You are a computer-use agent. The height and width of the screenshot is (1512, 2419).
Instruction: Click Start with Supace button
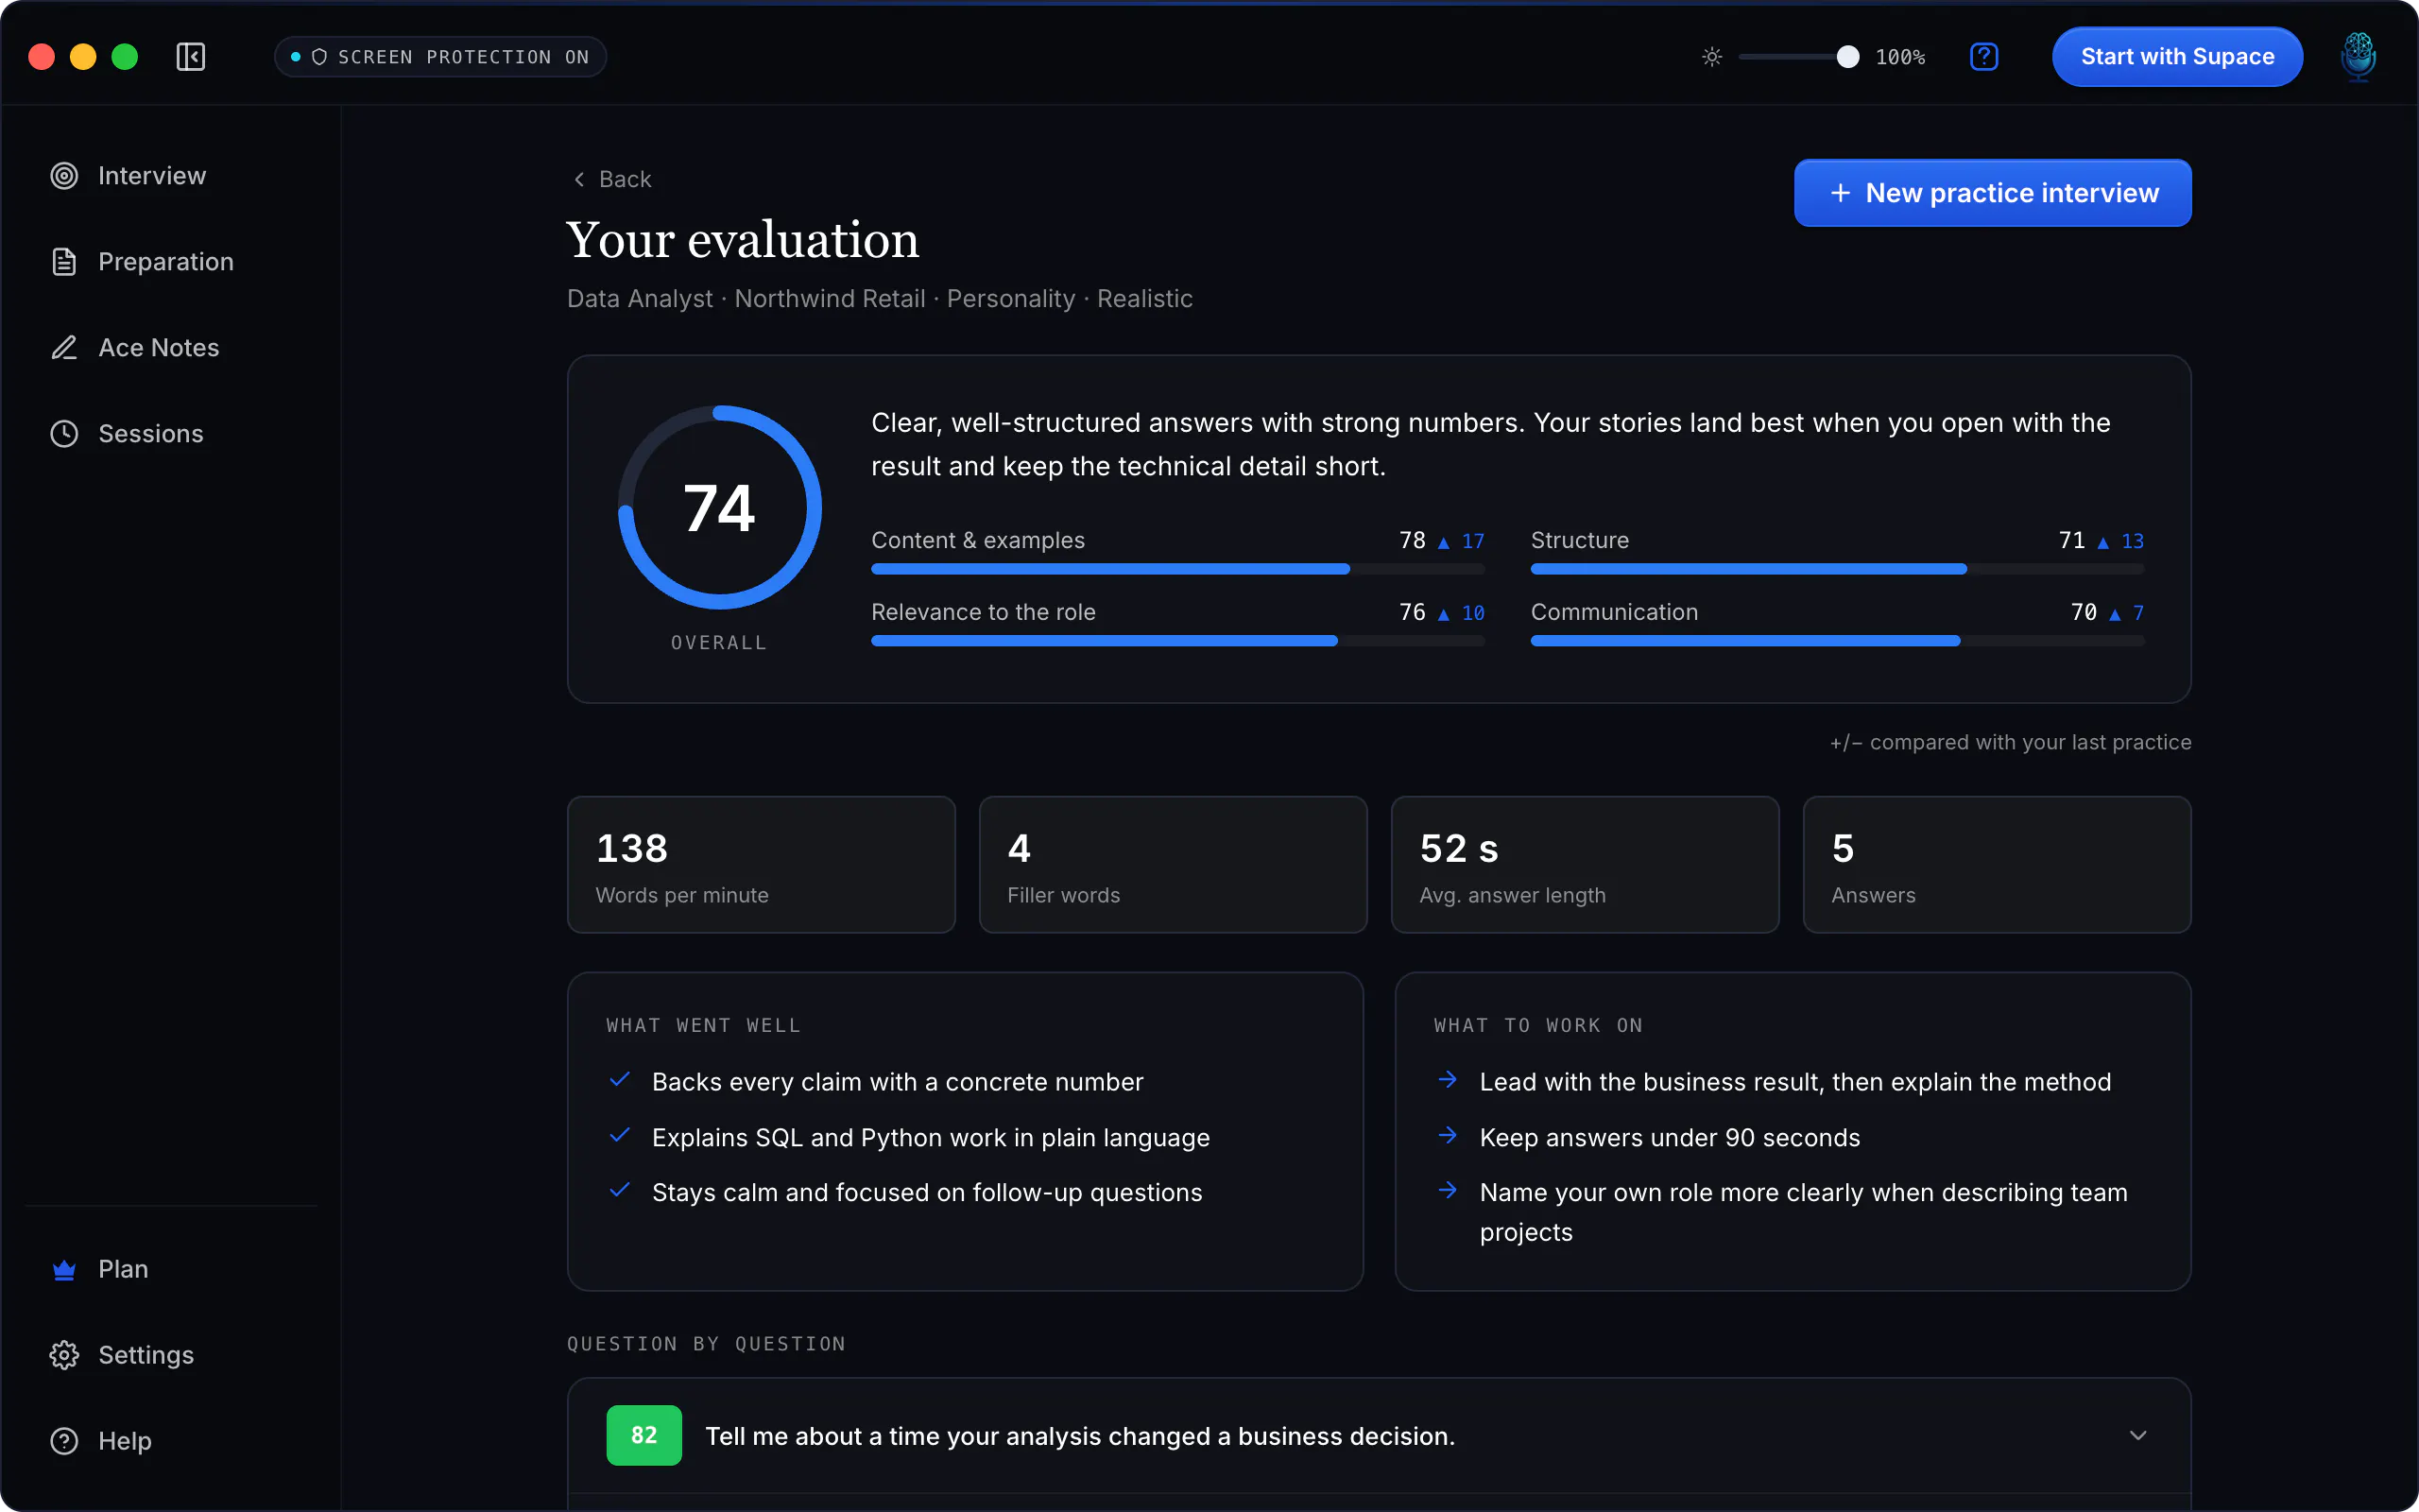pyautogui.click(x=2177, y=57)
